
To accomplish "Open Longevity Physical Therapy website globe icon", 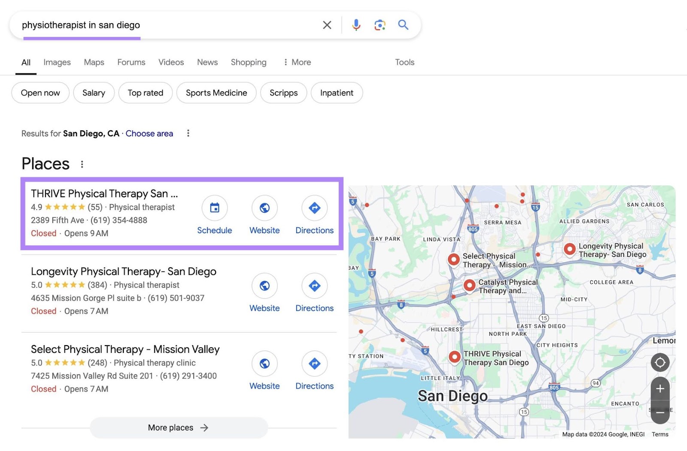I will pyautogui.click(x=264, y=286).
